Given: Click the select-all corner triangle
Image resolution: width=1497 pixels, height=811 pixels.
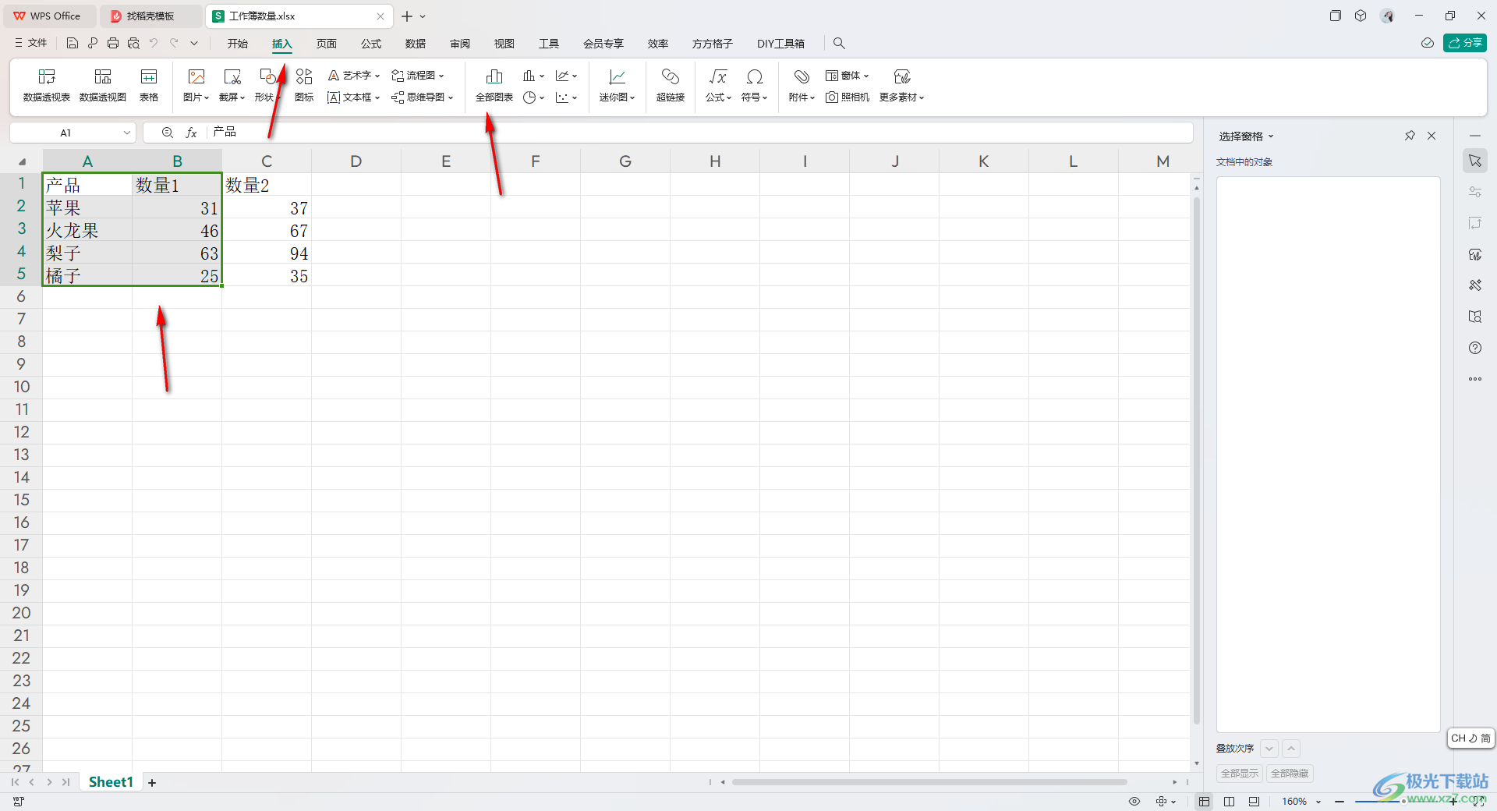Looking at the screenshot, I should pyautogui.click(x=22, y=161).
